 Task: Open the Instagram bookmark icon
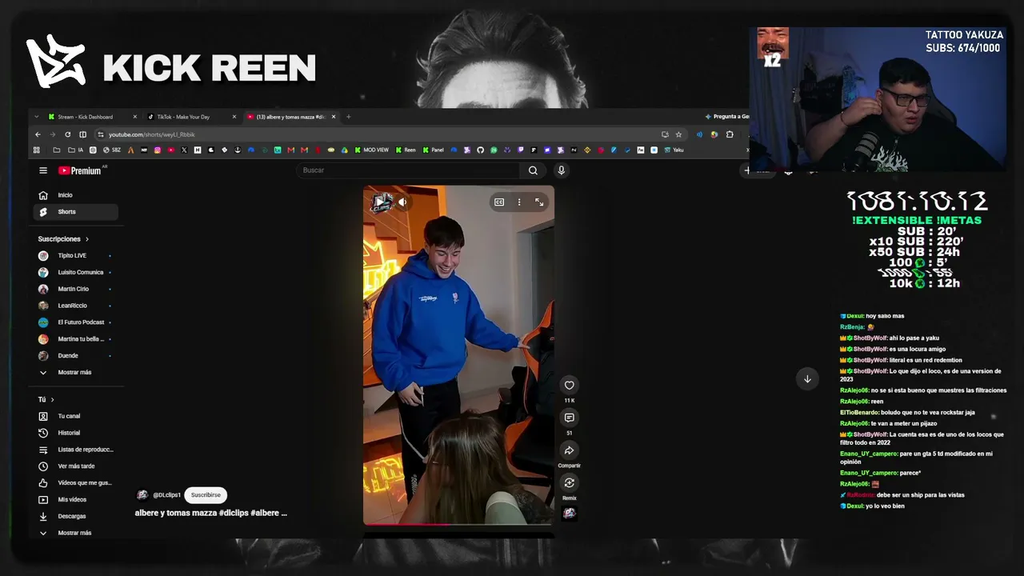click(158, 150)
